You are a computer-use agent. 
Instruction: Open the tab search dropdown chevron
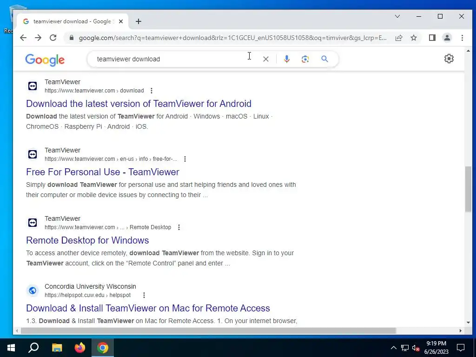[397, 16]
